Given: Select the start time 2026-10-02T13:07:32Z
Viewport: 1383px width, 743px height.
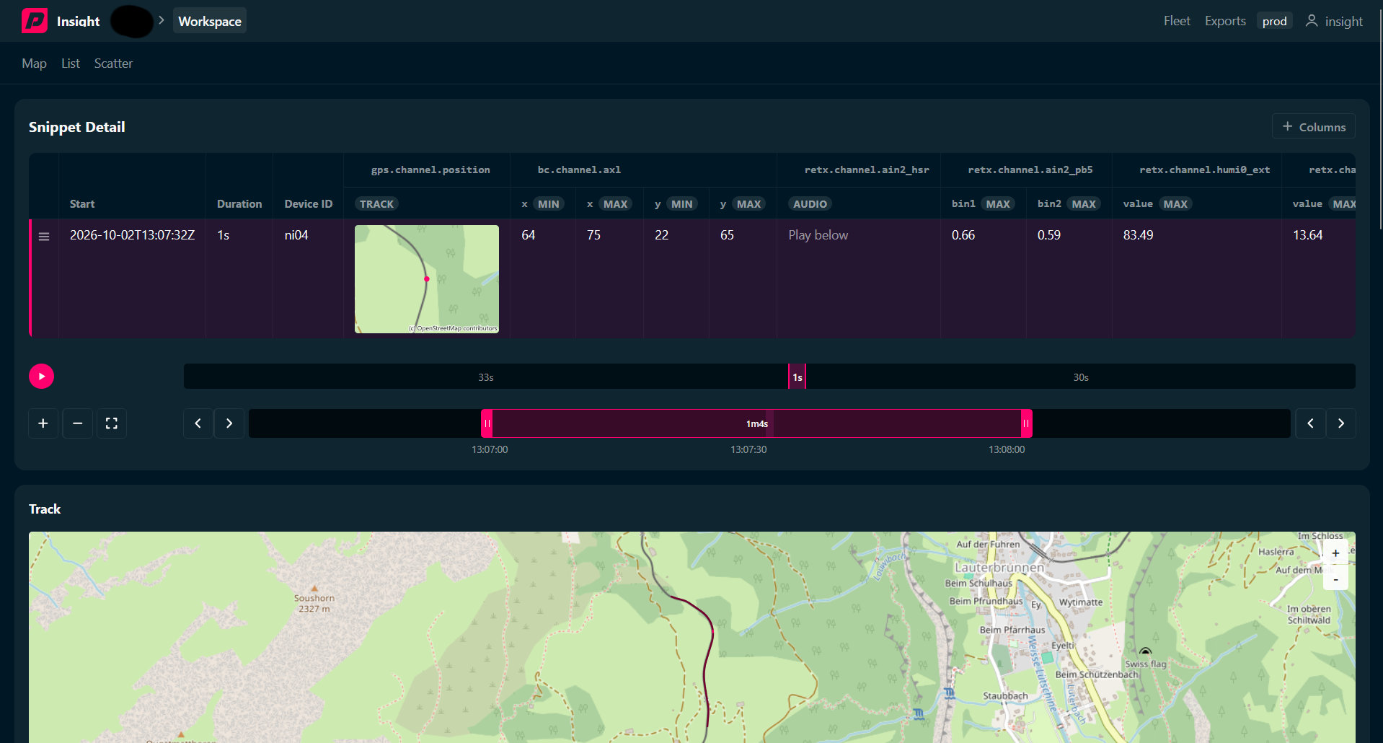Looking at the screenshot, I should (132, 235).
